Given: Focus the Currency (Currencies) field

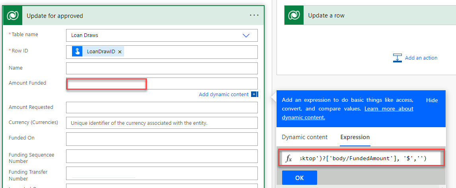Looking at the screenshot, I should [162, 123].
